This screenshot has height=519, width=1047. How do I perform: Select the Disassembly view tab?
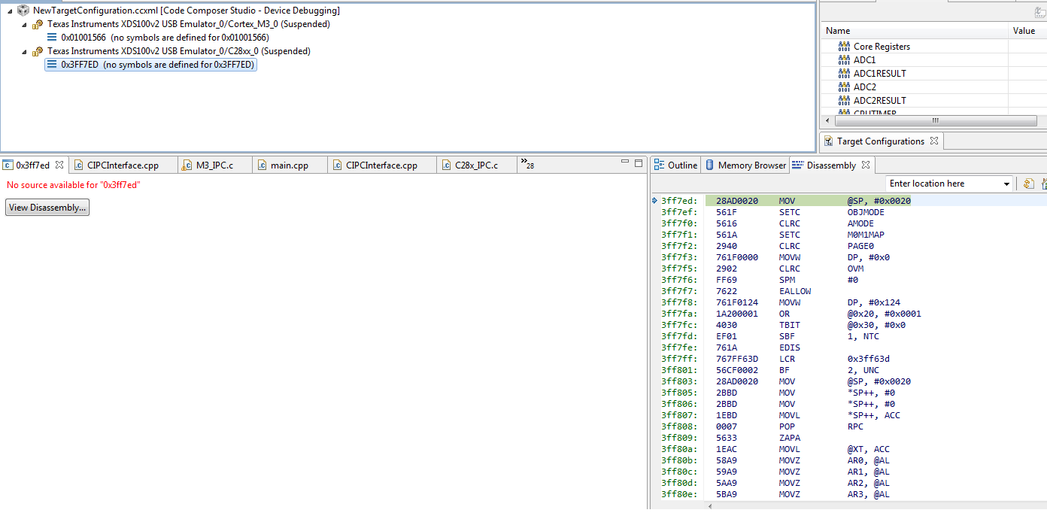(x=831, y=165)
